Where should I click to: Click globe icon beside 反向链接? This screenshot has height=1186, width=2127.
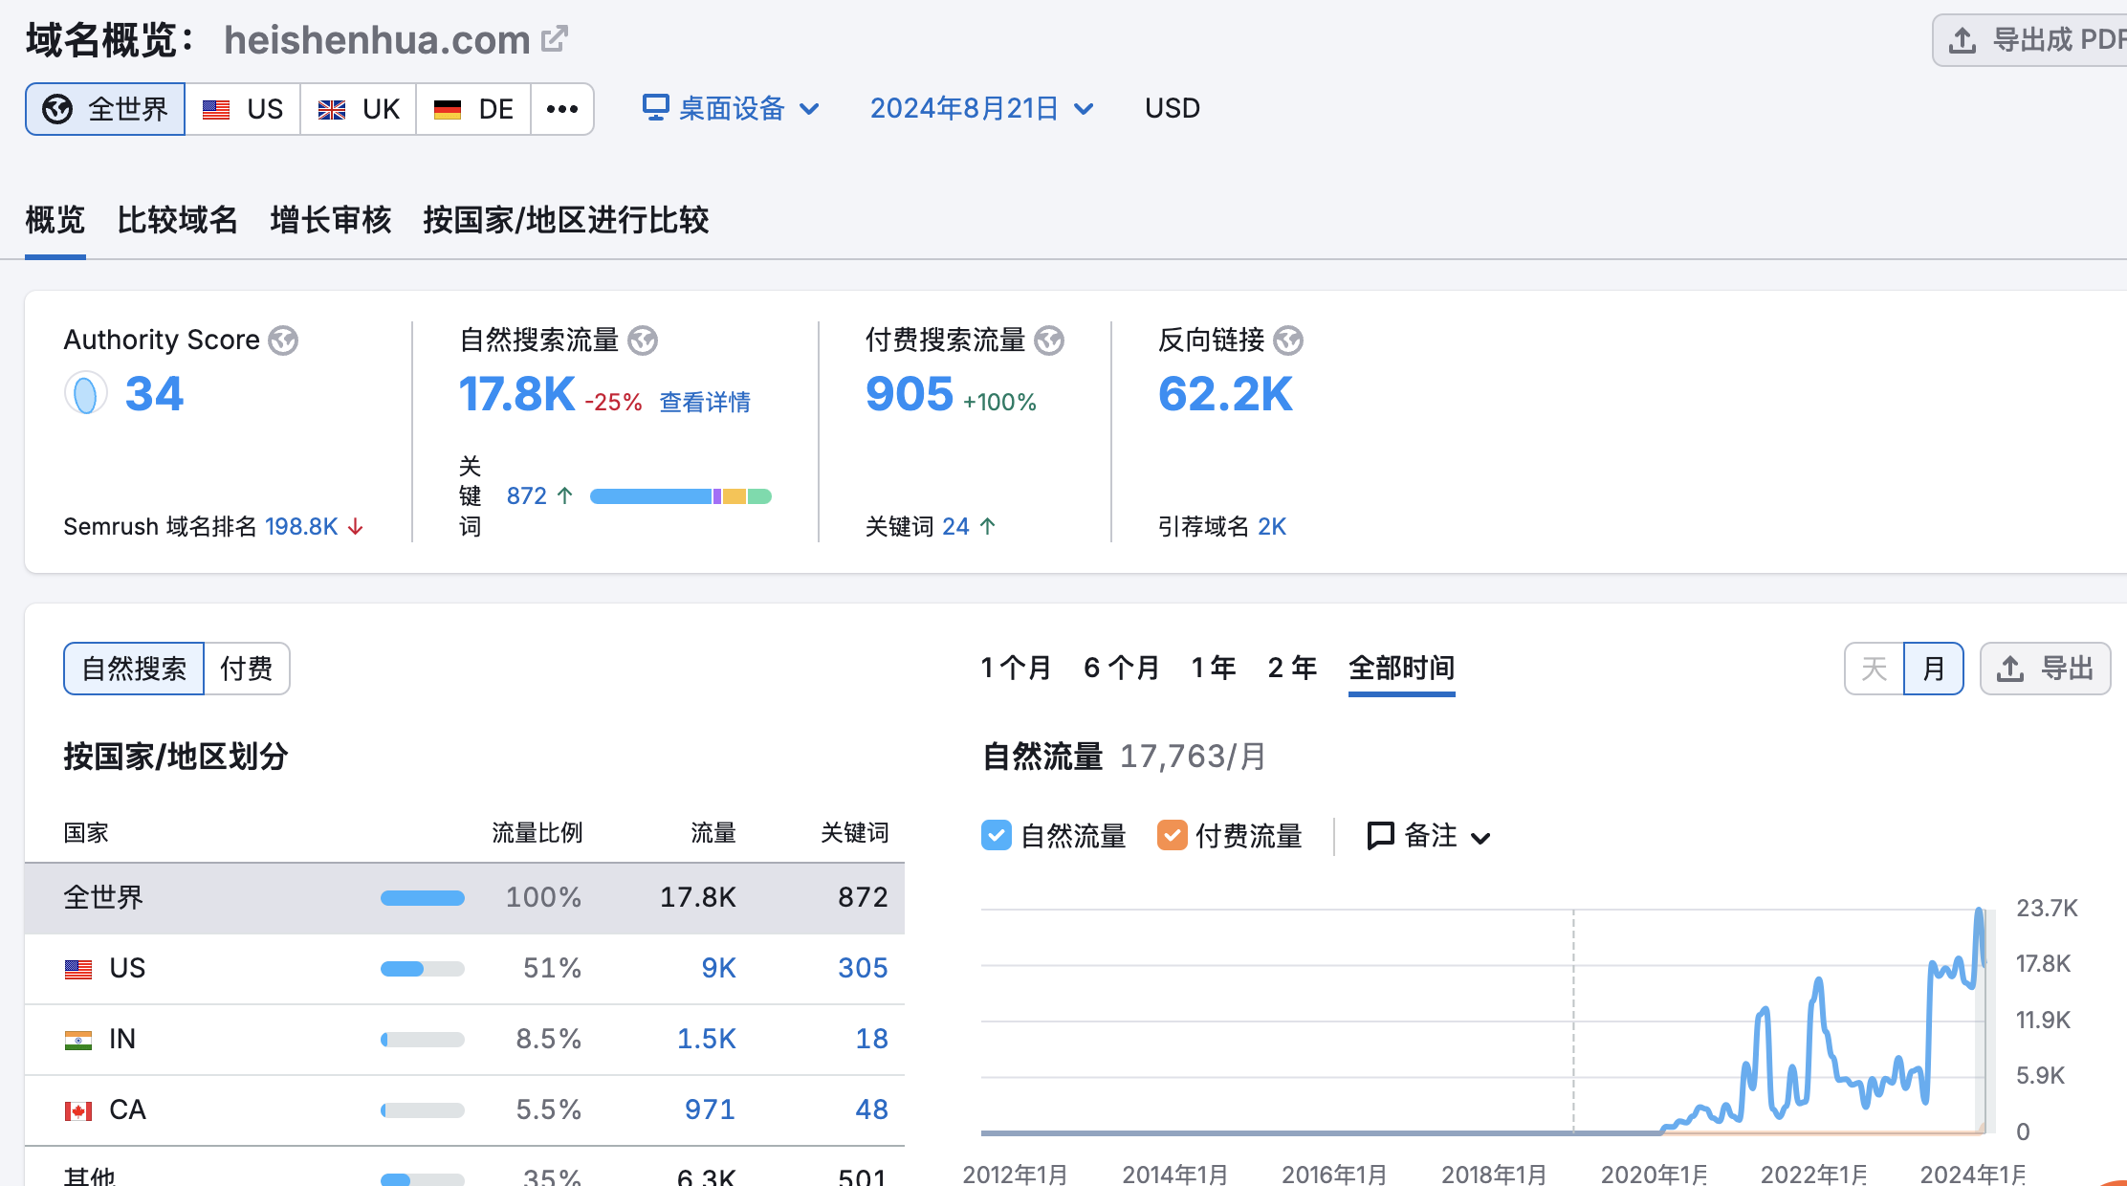(1288, 340)
